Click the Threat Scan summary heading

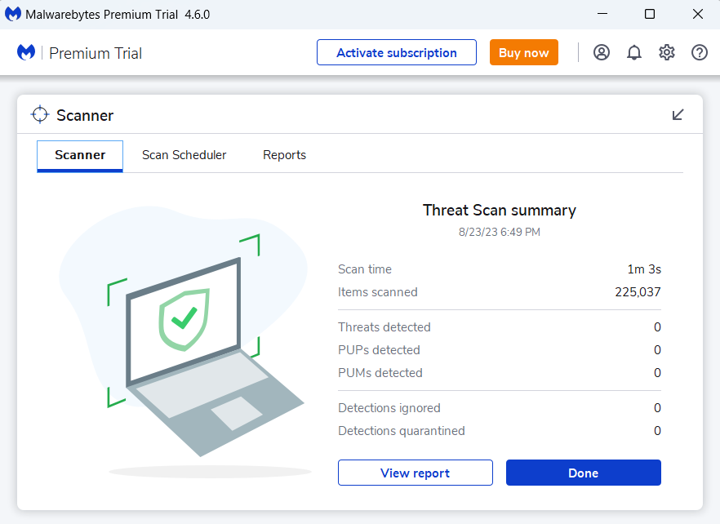pos(499,211)
